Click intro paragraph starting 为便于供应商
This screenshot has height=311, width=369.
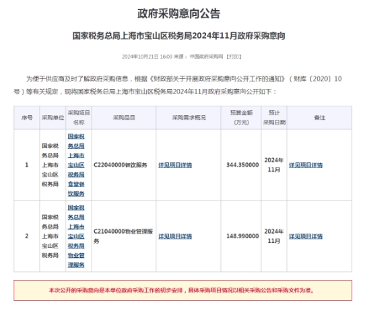pyautogui.click(x=178, y=85)
